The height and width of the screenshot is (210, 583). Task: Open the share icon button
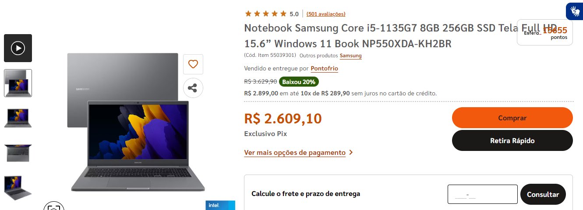tap(193, 87)
